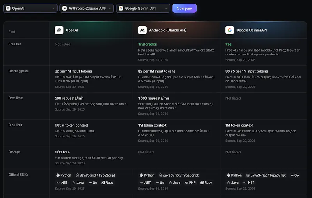312x198 pixels.
Task: Select the Go SDK chip under Anthropic
Action: tap(160, 183)
